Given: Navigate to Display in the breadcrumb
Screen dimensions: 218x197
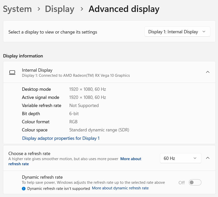Looking at the screenshot, I should (60, 9).
